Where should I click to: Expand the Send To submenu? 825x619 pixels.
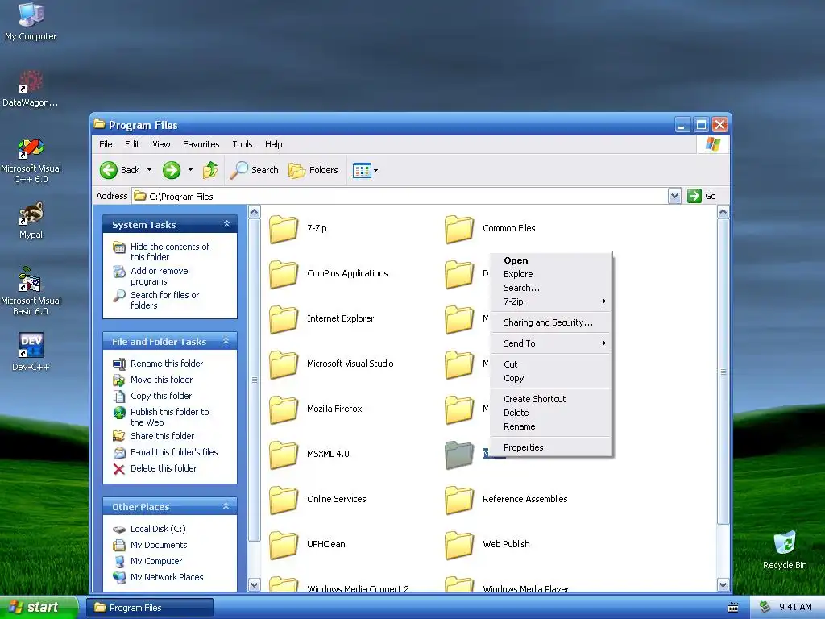[x=551, y=343]
